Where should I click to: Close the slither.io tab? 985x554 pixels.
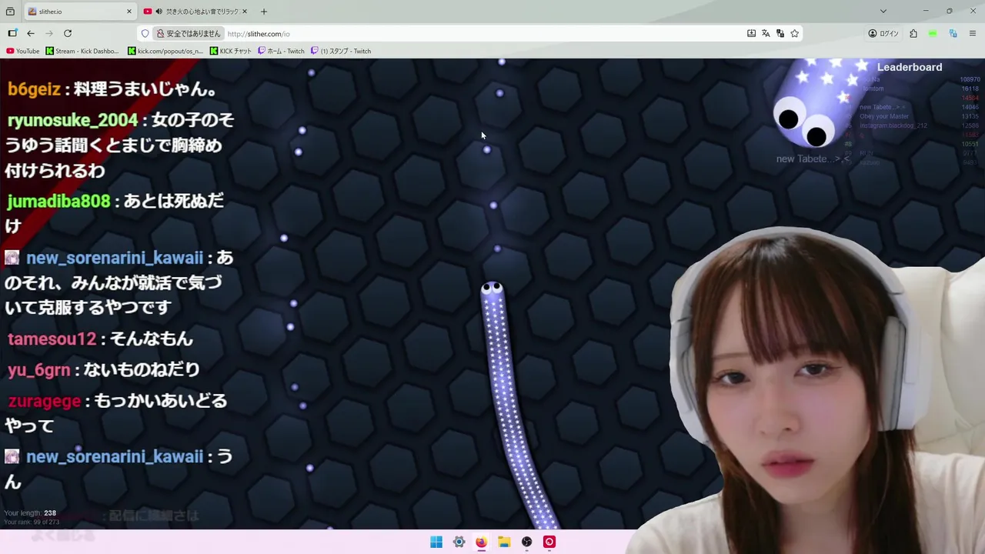[129, 12]
